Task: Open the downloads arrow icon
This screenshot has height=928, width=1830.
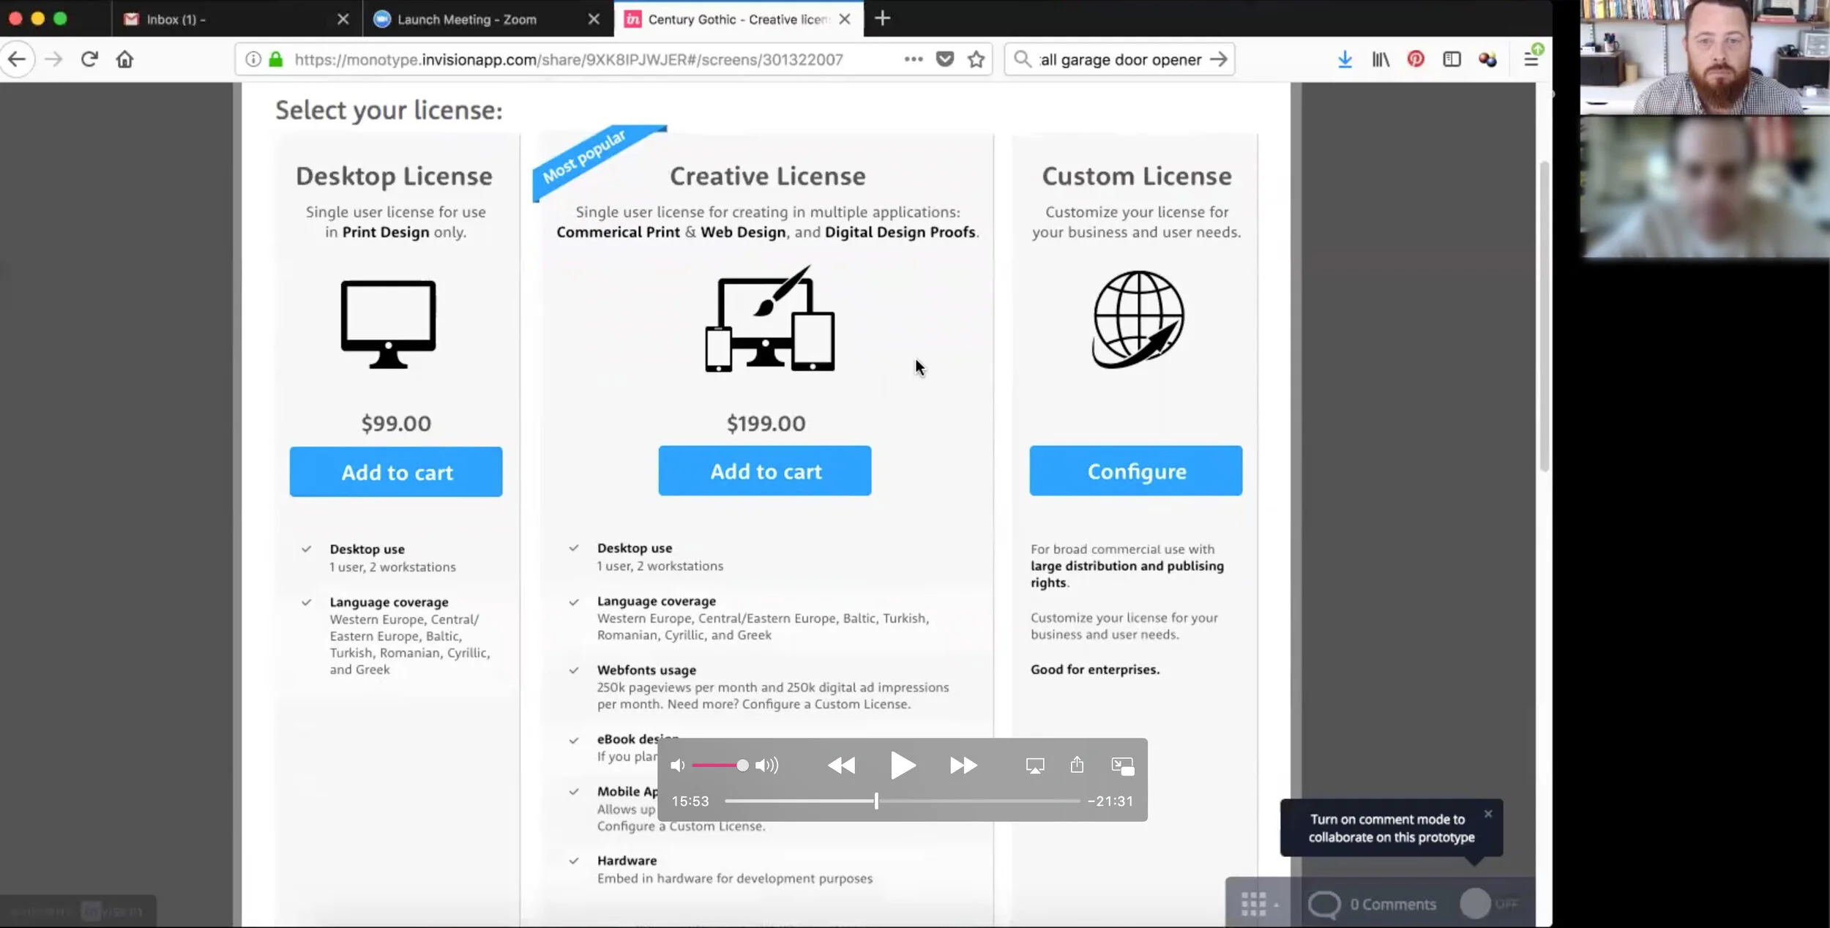Action: [x=1345, y=59]
